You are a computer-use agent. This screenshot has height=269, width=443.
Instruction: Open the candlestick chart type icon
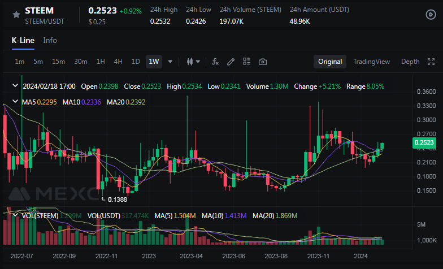[x=190, y=62]
